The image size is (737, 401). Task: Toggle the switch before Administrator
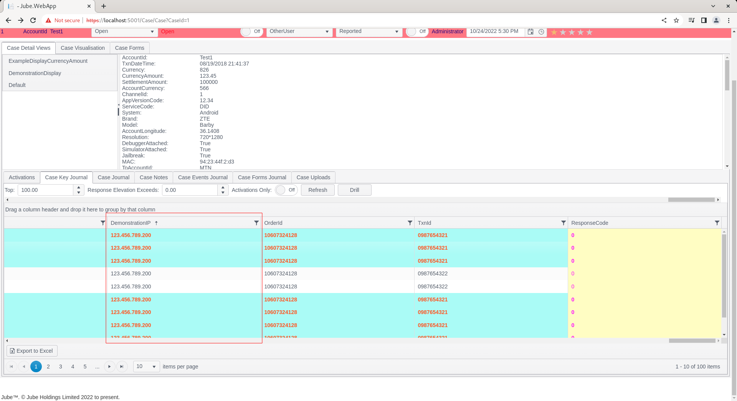point(417,31)
